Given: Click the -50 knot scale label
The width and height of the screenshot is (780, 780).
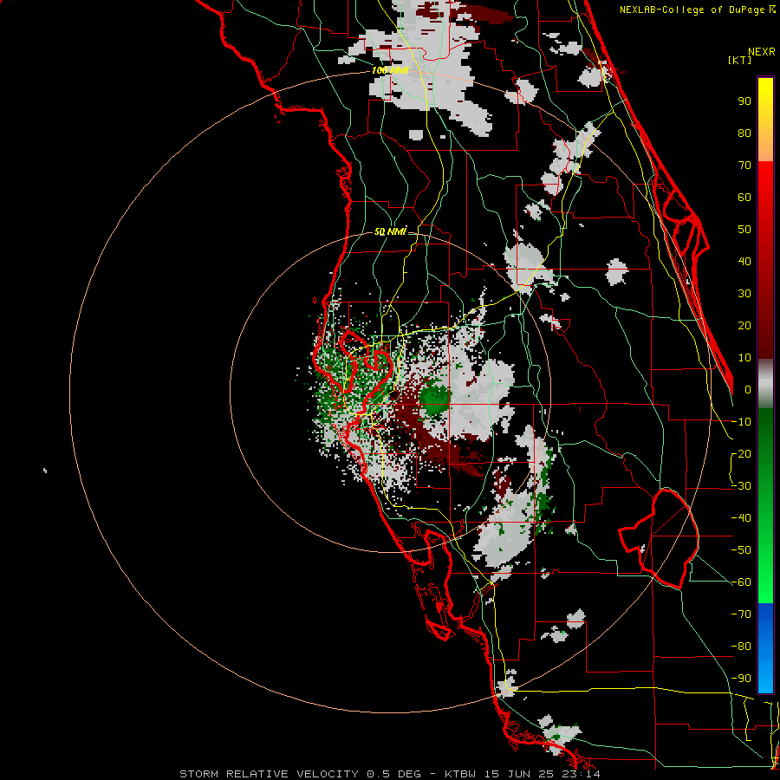Looking at the screenshot, I should [x=741, y=550].
